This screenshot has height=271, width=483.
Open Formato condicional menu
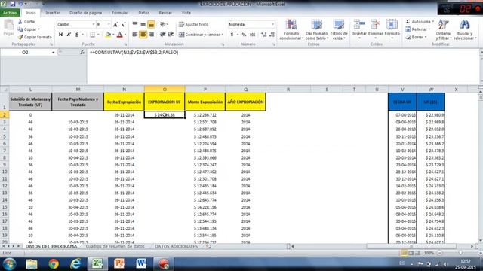click(x=291, y=29)
